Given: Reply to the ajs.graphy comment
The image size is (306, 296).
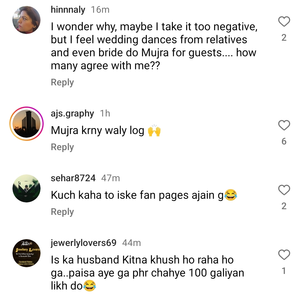Looking at the screenshot, I should coord(62,147).
